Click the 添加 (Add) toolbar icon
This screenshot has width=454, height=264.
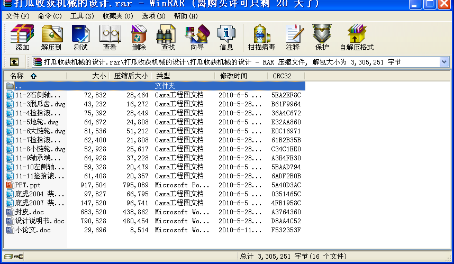[22, 38]
